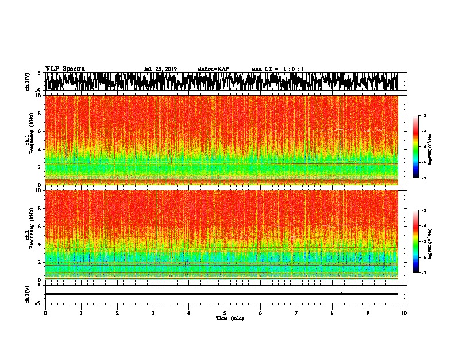Click the time axis tick label "0"
This screenshot has width=455, height=351.
coord(45,313)
